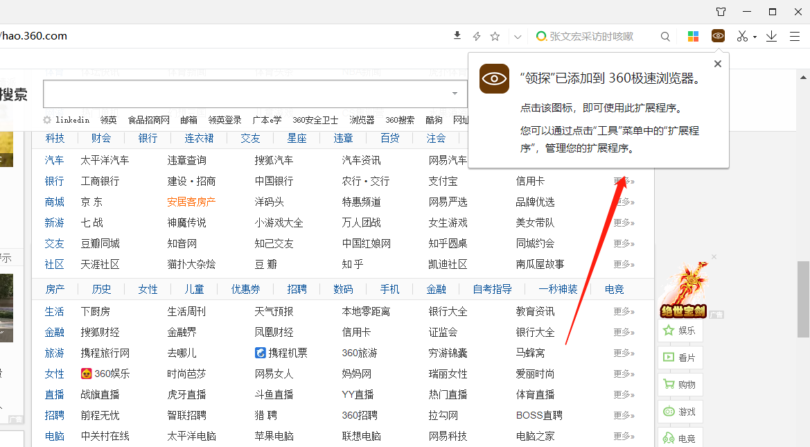The width and height of the screenshot is (810, 447).
Task: Click the magnifier icon in browser search box
Action: 665,36
